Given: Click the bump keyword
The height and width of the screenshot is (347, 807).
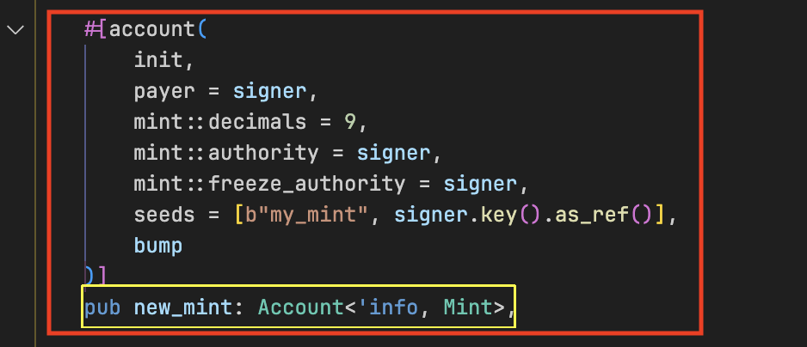Looking at the screenshot, I should (158, 246).
